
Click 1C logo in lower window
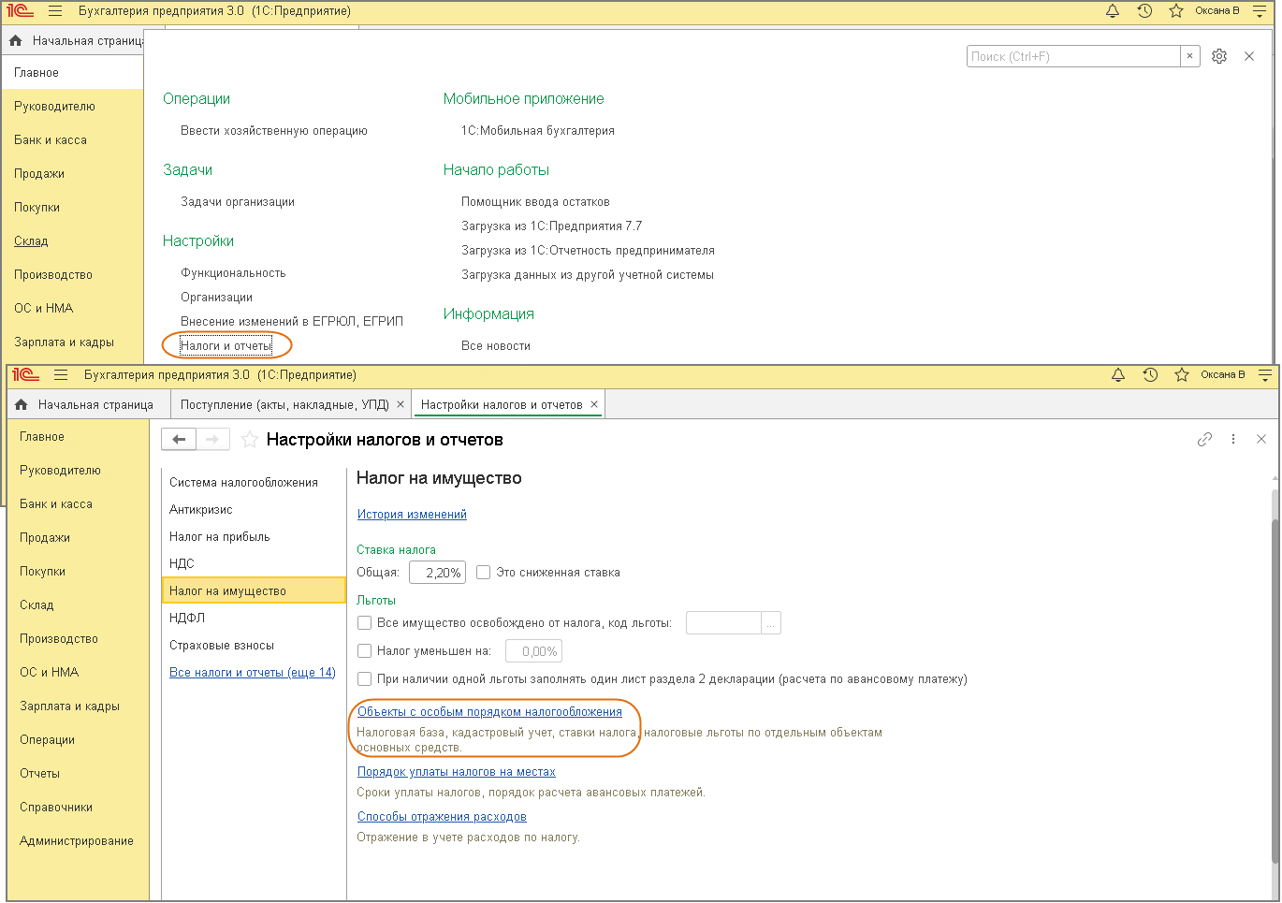[x=26, y=375]
